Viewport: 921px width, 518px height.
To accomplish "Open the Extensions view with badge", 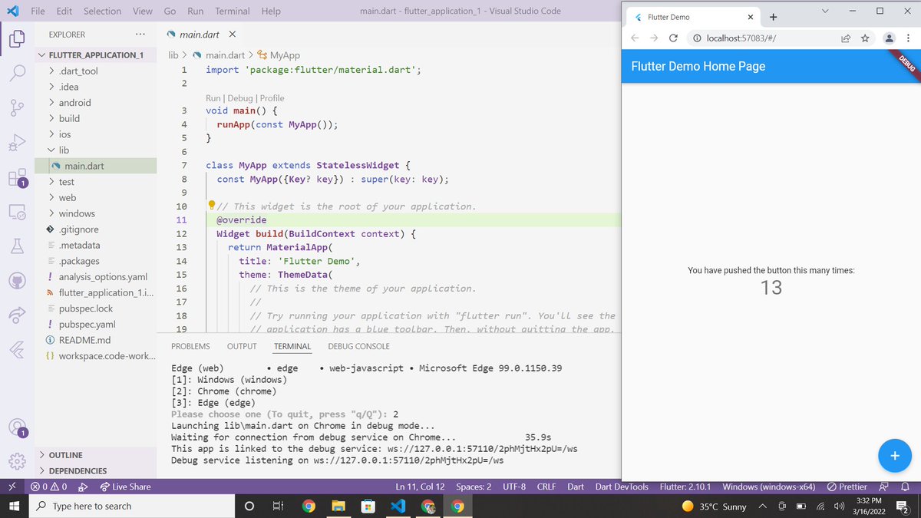I will pos(17,178).
